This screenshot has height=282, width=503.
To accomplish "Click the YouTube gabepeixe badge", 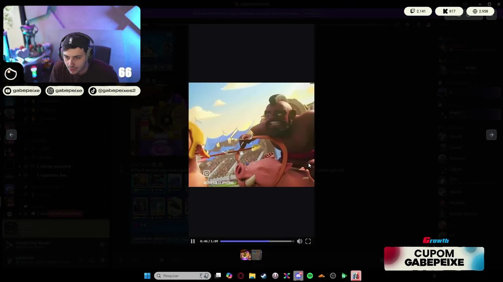I will pyautogui.click(x=22, y=90).
